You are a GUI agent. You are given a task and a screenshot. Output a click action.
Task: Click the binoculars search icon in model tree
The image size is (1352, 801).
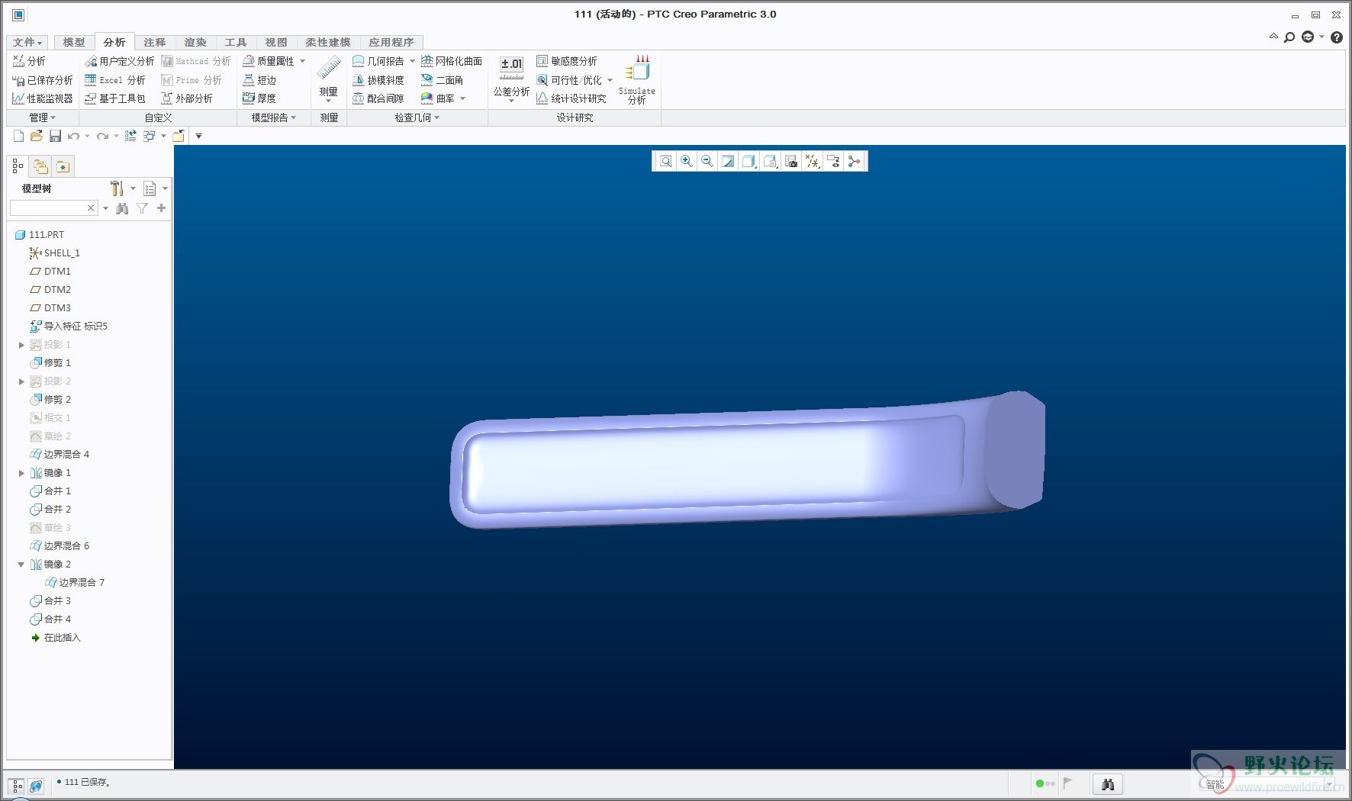[122, 208]
